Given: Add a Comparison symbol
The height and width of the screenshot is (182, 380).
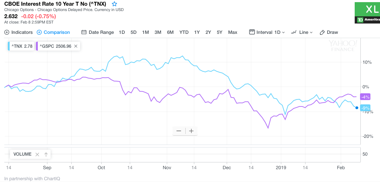Looking at the screenshot, I should (x=53, y=32).
